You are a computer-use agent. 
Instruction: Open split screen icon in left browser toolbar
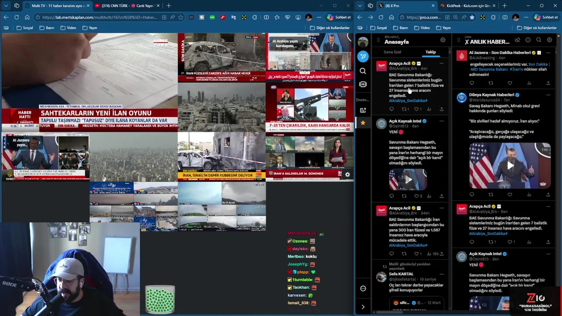[x=266, y=17]
